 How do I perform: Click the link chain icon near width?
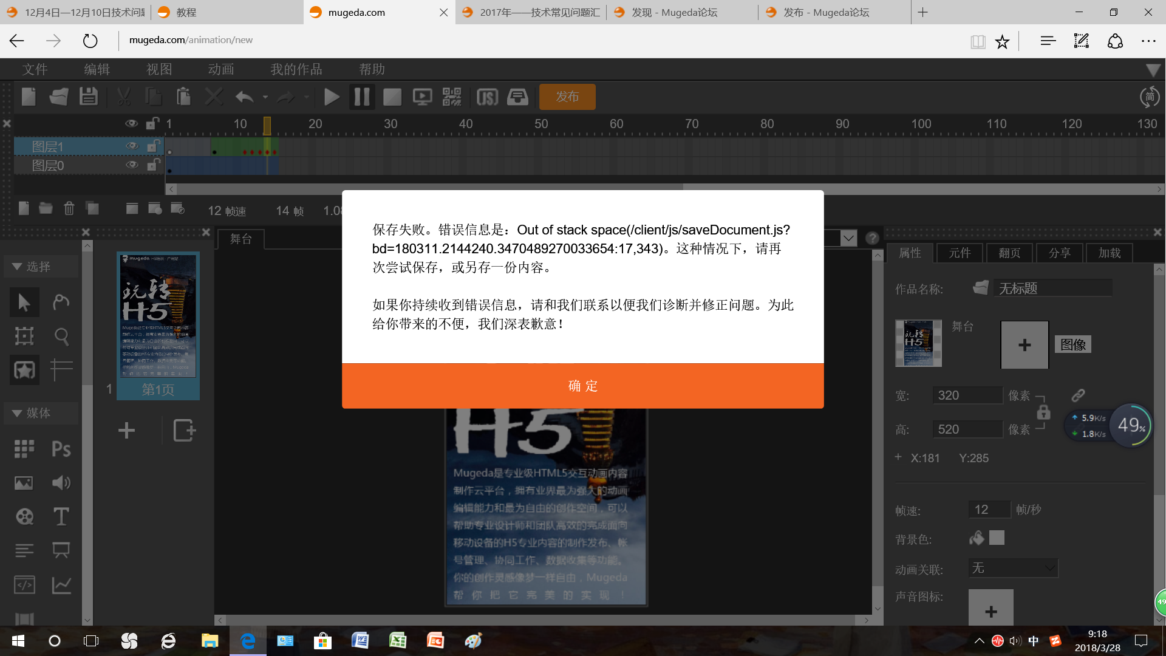click(1078, 395)
